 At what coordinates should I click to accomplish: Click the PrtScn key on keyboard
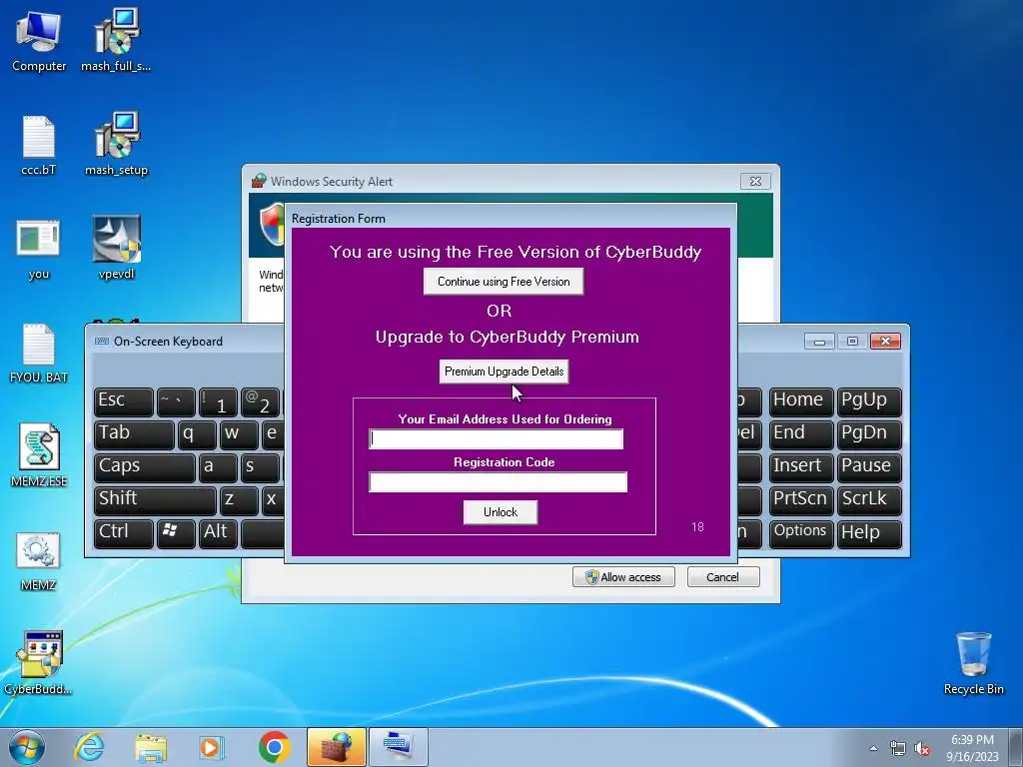(x=801, y=499)
